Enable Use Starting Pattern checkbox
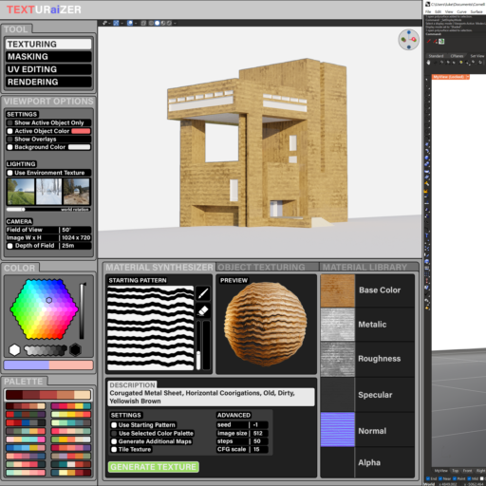Viewport: 486px width, 486px height. pos(114,425)
